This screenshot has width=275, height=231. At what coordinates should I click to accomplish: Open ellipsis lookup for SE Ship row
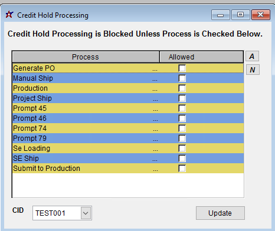coord(155,159)
